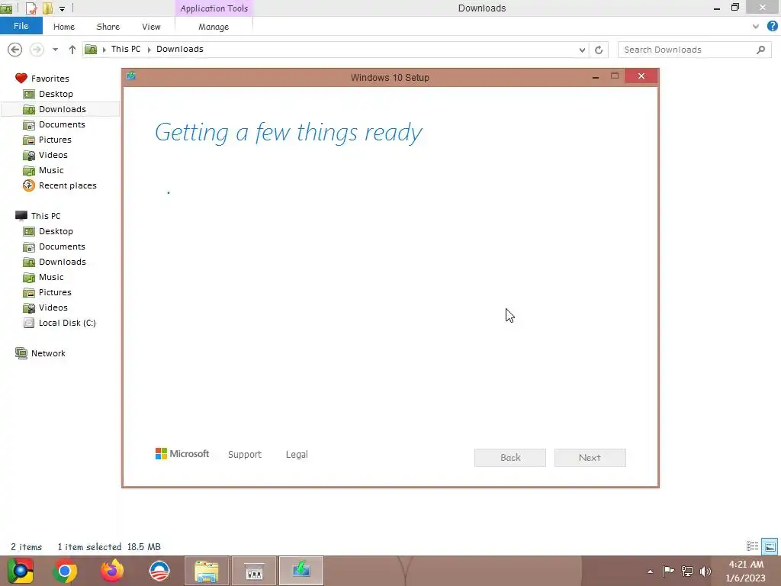Expand the breadcrumb arrow after This PC

[x=149, y=50]
